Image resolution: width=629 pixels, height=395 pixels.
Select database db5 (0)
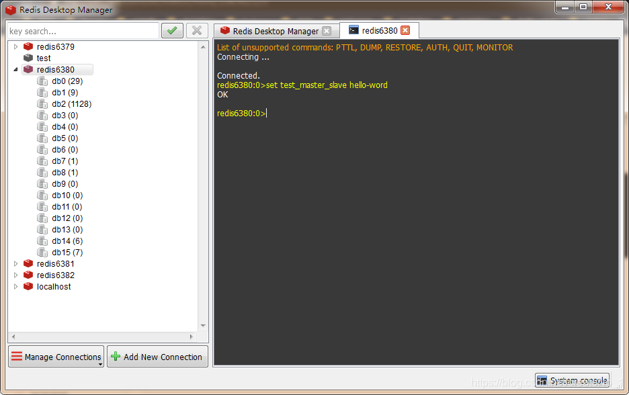tap(65, 138)
